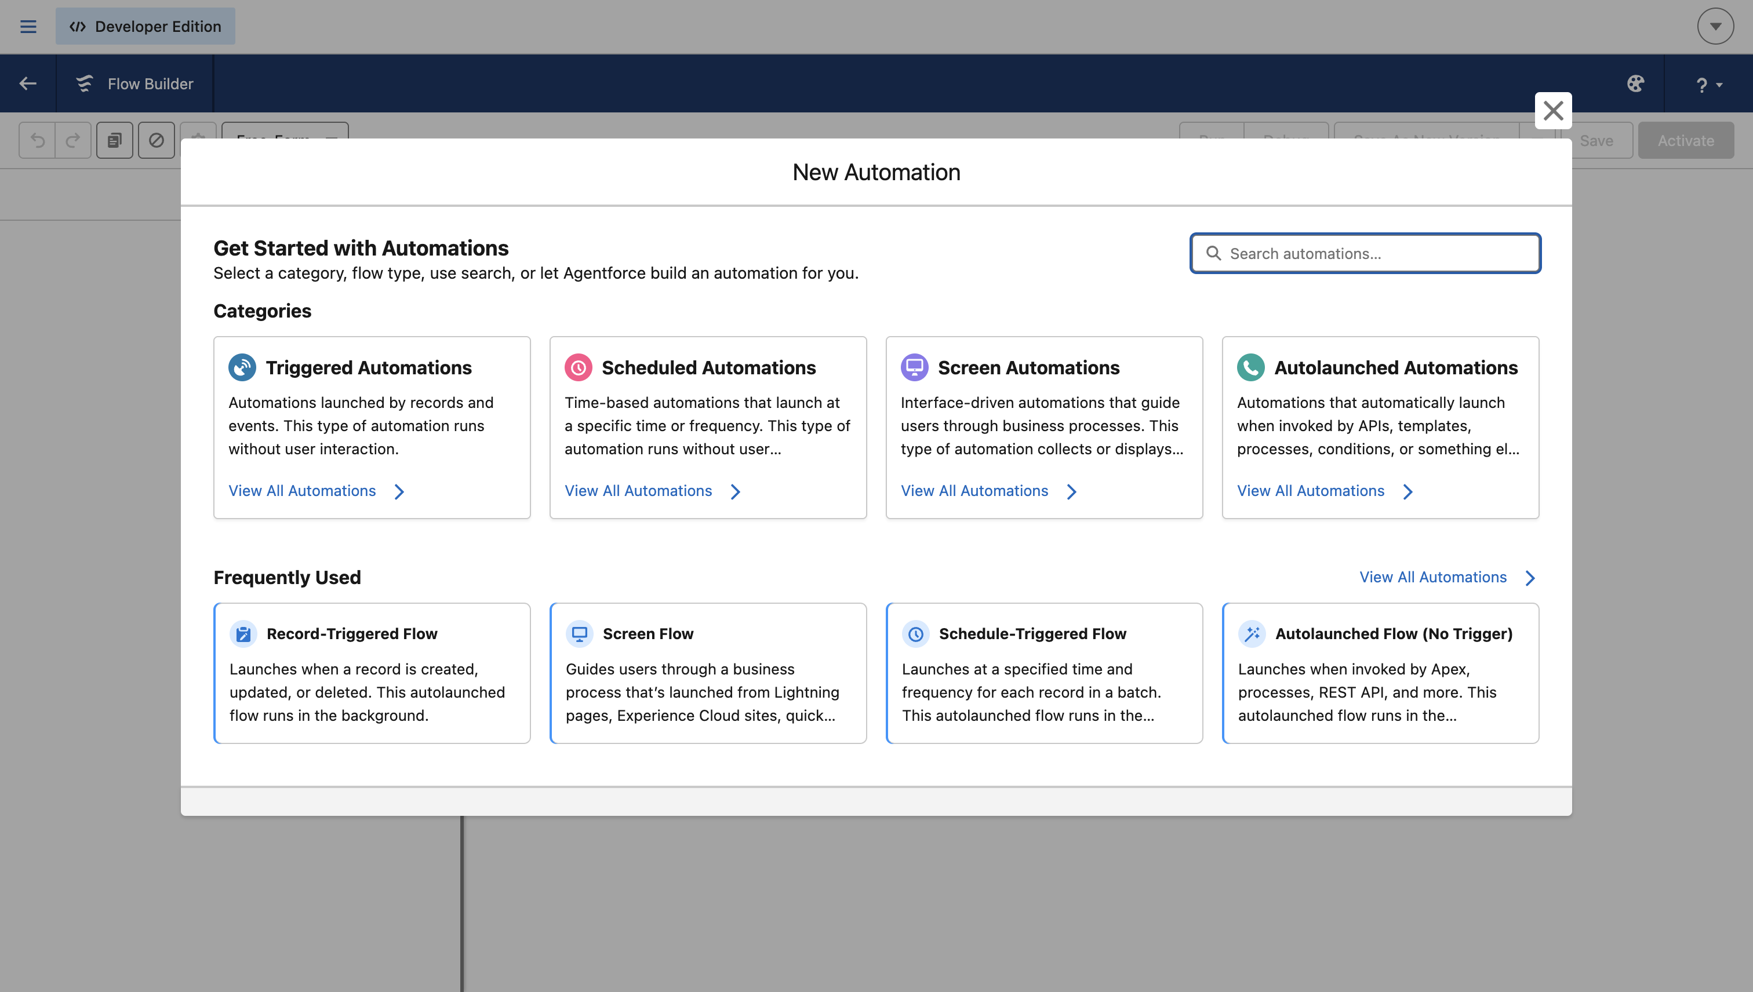Click chevron next to Scheduled View All Automations
This screenshot has height=992, width=1753.
[736, 491]
